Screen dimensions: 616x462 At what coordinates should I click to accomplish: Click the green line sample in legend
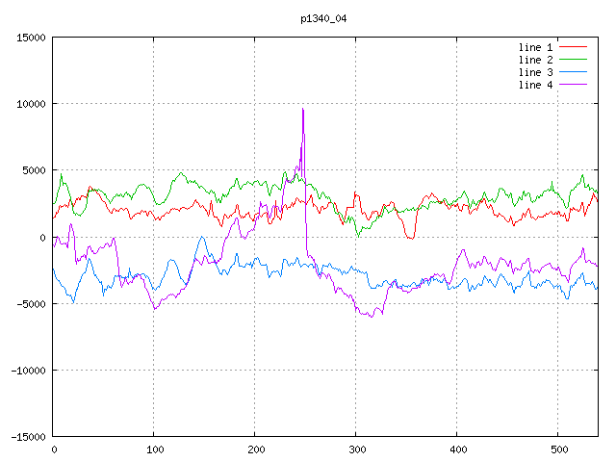point(574,60)
